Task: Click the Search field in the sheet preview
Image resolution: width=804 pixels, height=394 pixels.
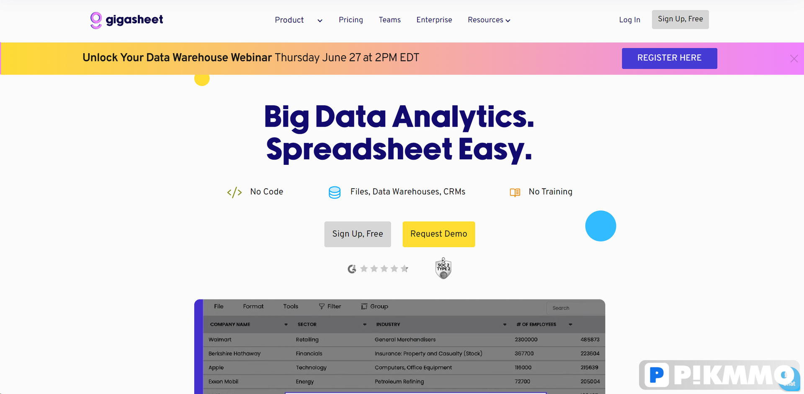Action: pos(576,308)
